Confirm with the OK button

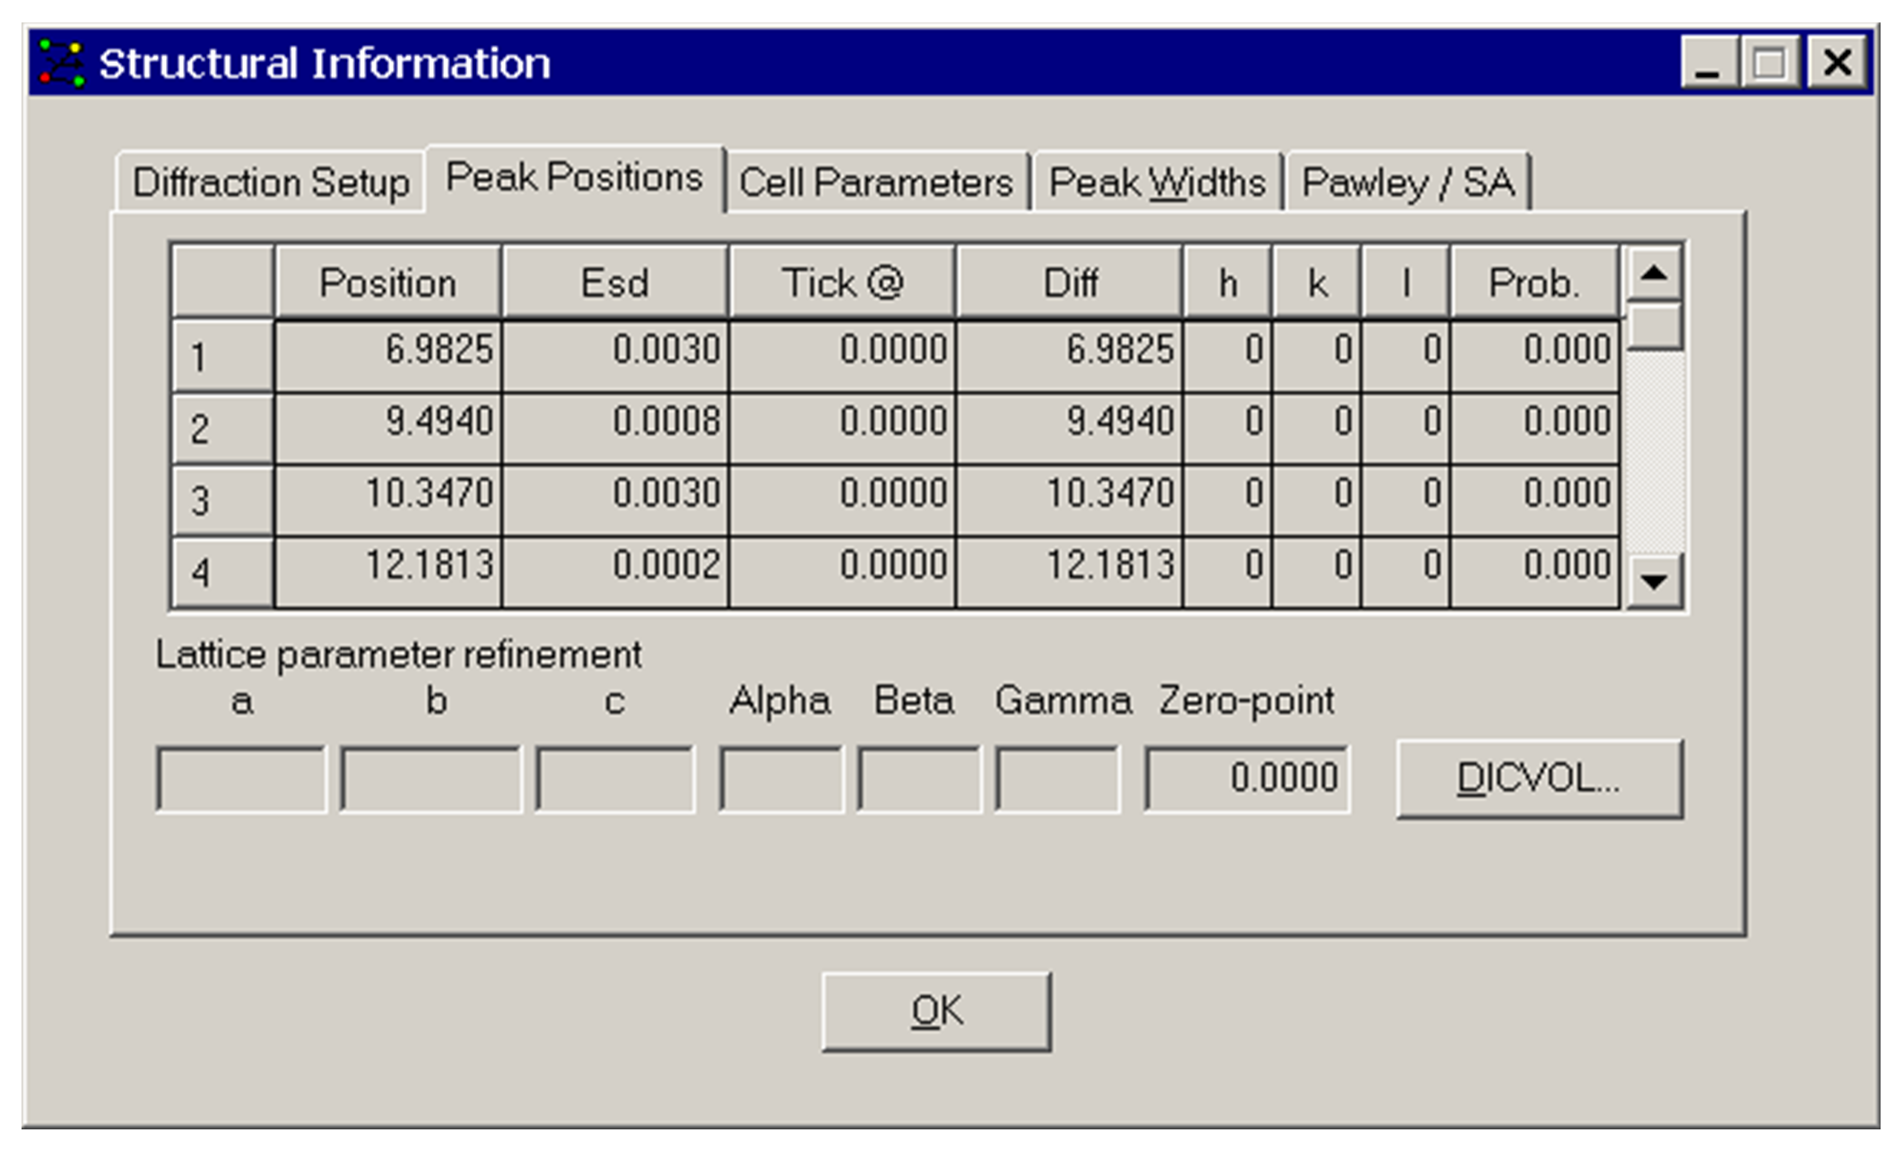(936, 1011)
